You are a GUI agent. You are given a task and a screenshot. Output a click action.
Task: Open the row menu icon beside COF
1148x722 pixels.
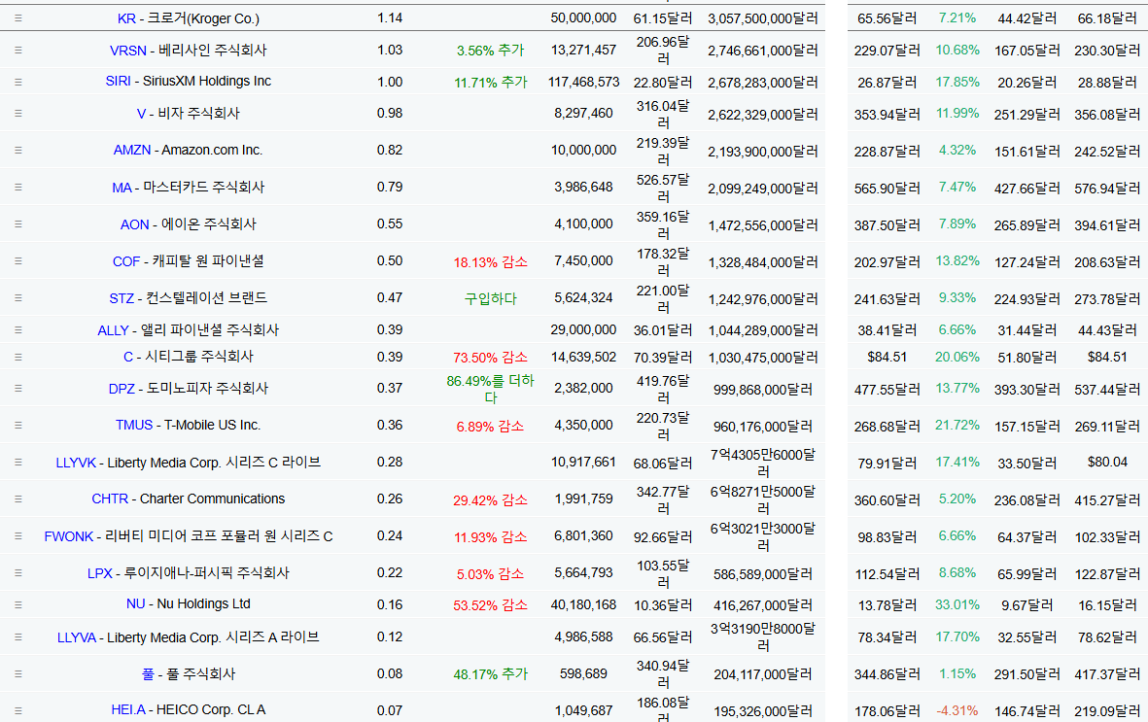(x=18, y=261)
